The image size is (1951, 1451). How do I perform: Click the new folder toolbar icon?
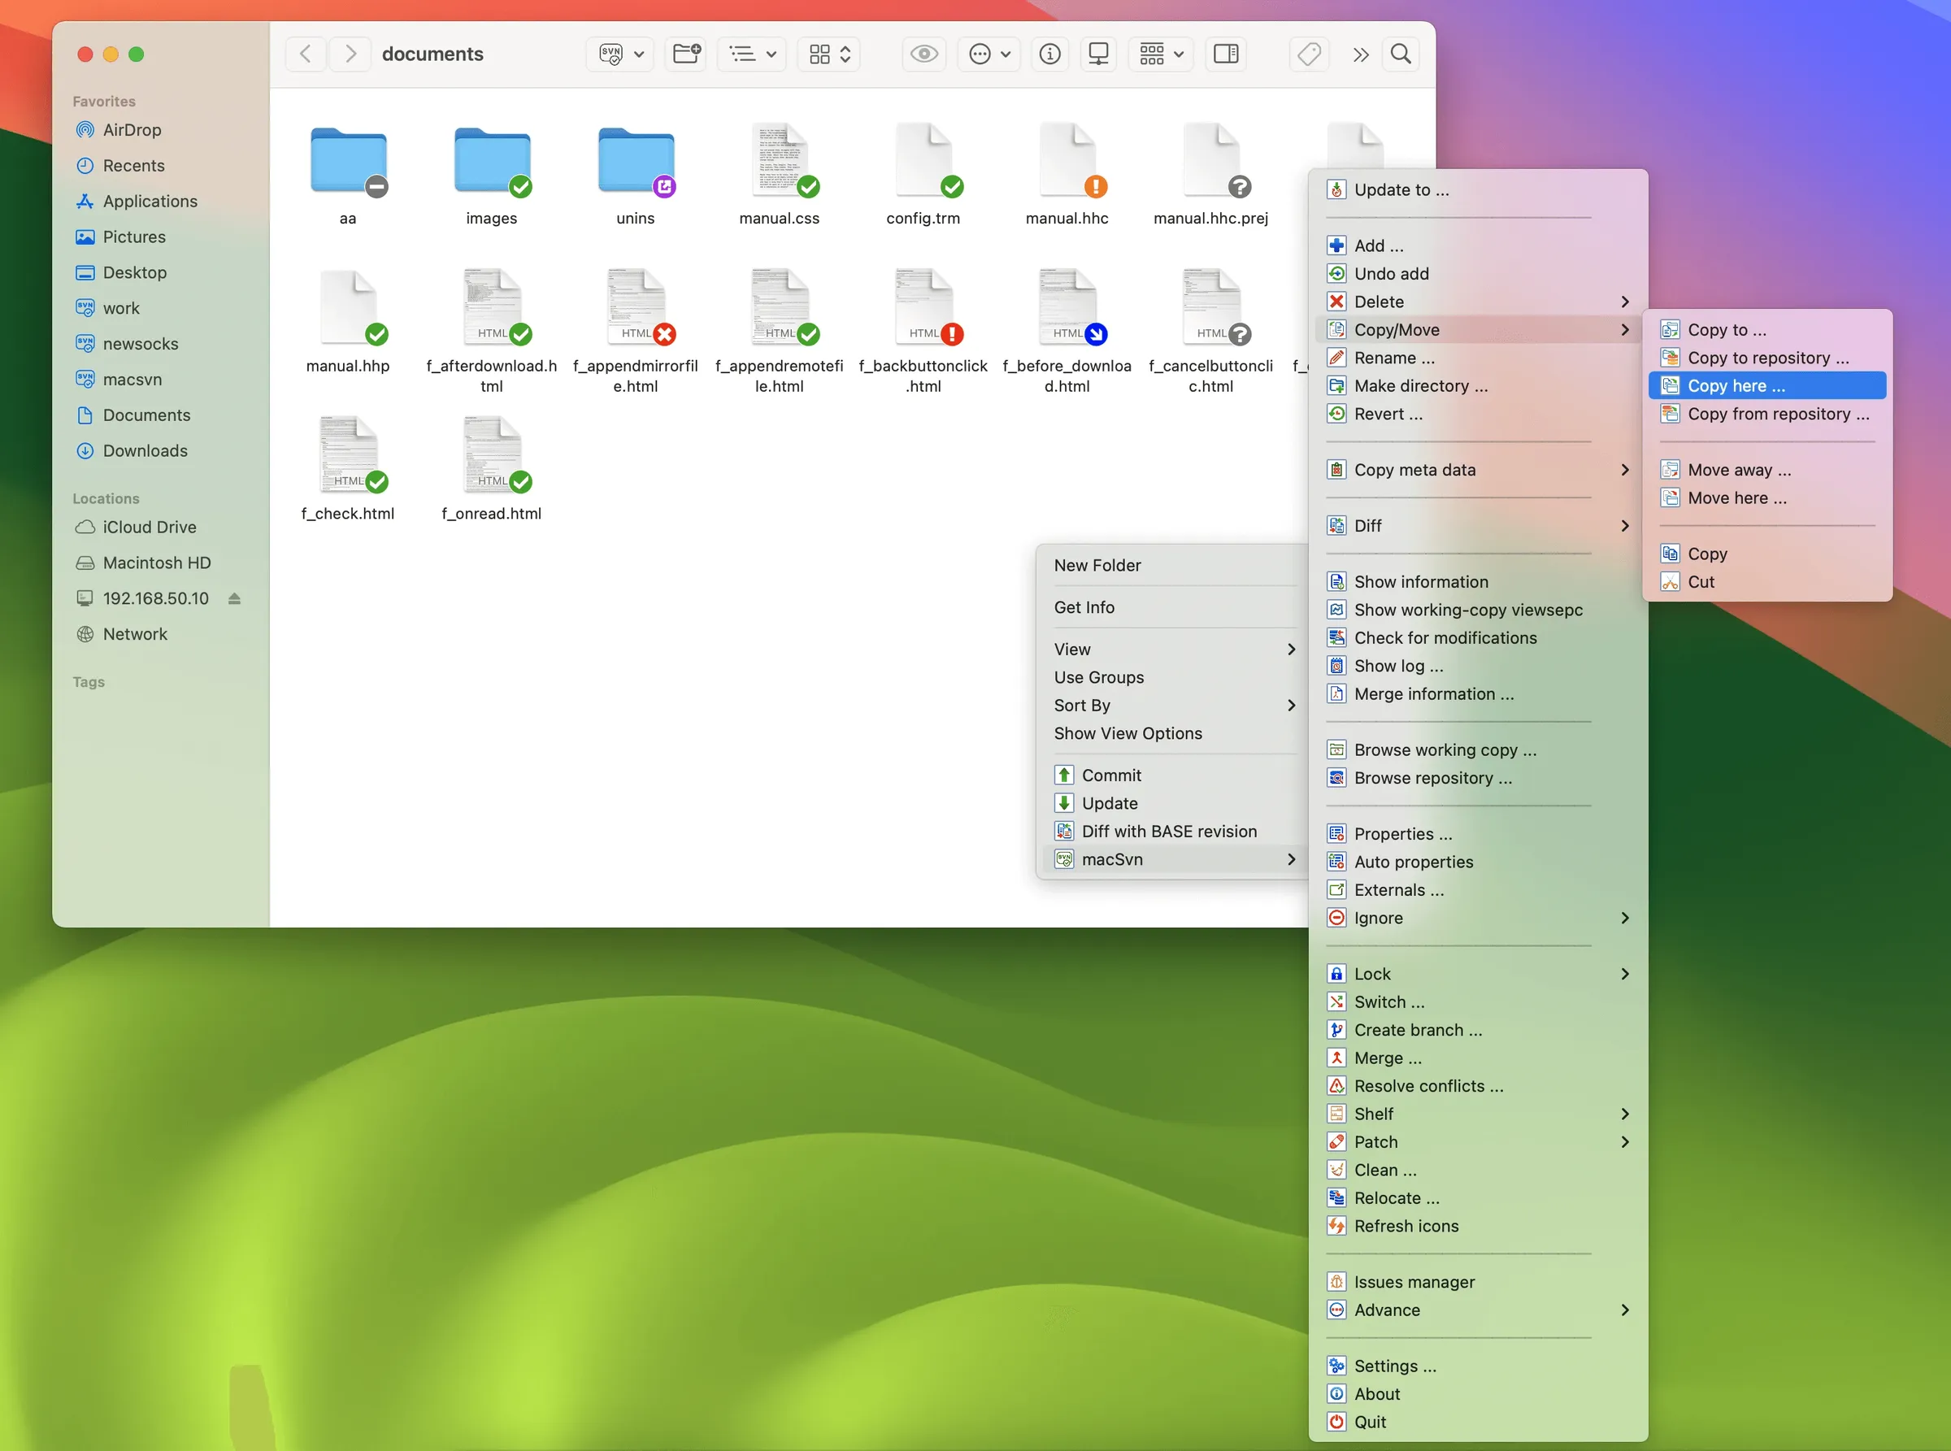[x=685, y=54]
